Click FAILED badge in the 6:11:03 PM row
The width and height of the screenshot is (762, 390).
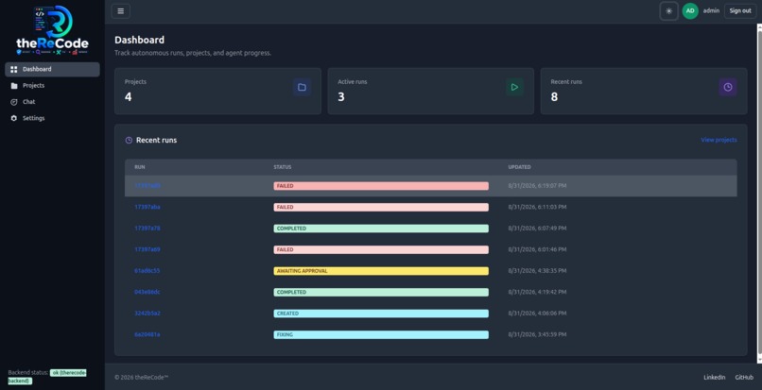click(x=381, y=208)
